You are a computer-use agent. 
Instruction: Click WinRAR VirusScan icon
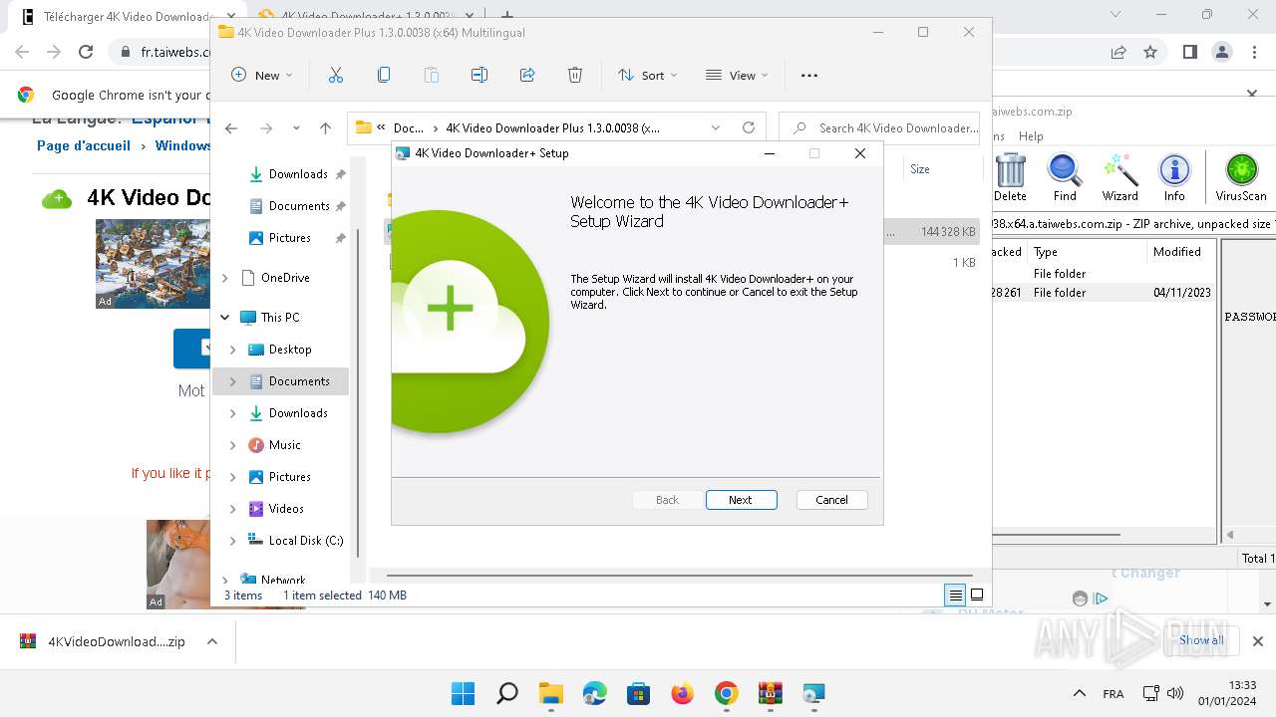point(1241,177)
